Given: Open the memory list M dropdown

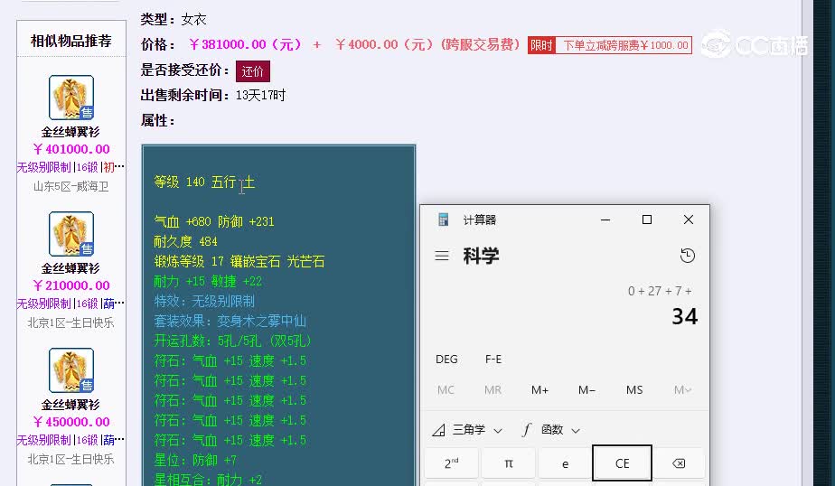Looking at the screenshot, I should click(x=682, y=390).
